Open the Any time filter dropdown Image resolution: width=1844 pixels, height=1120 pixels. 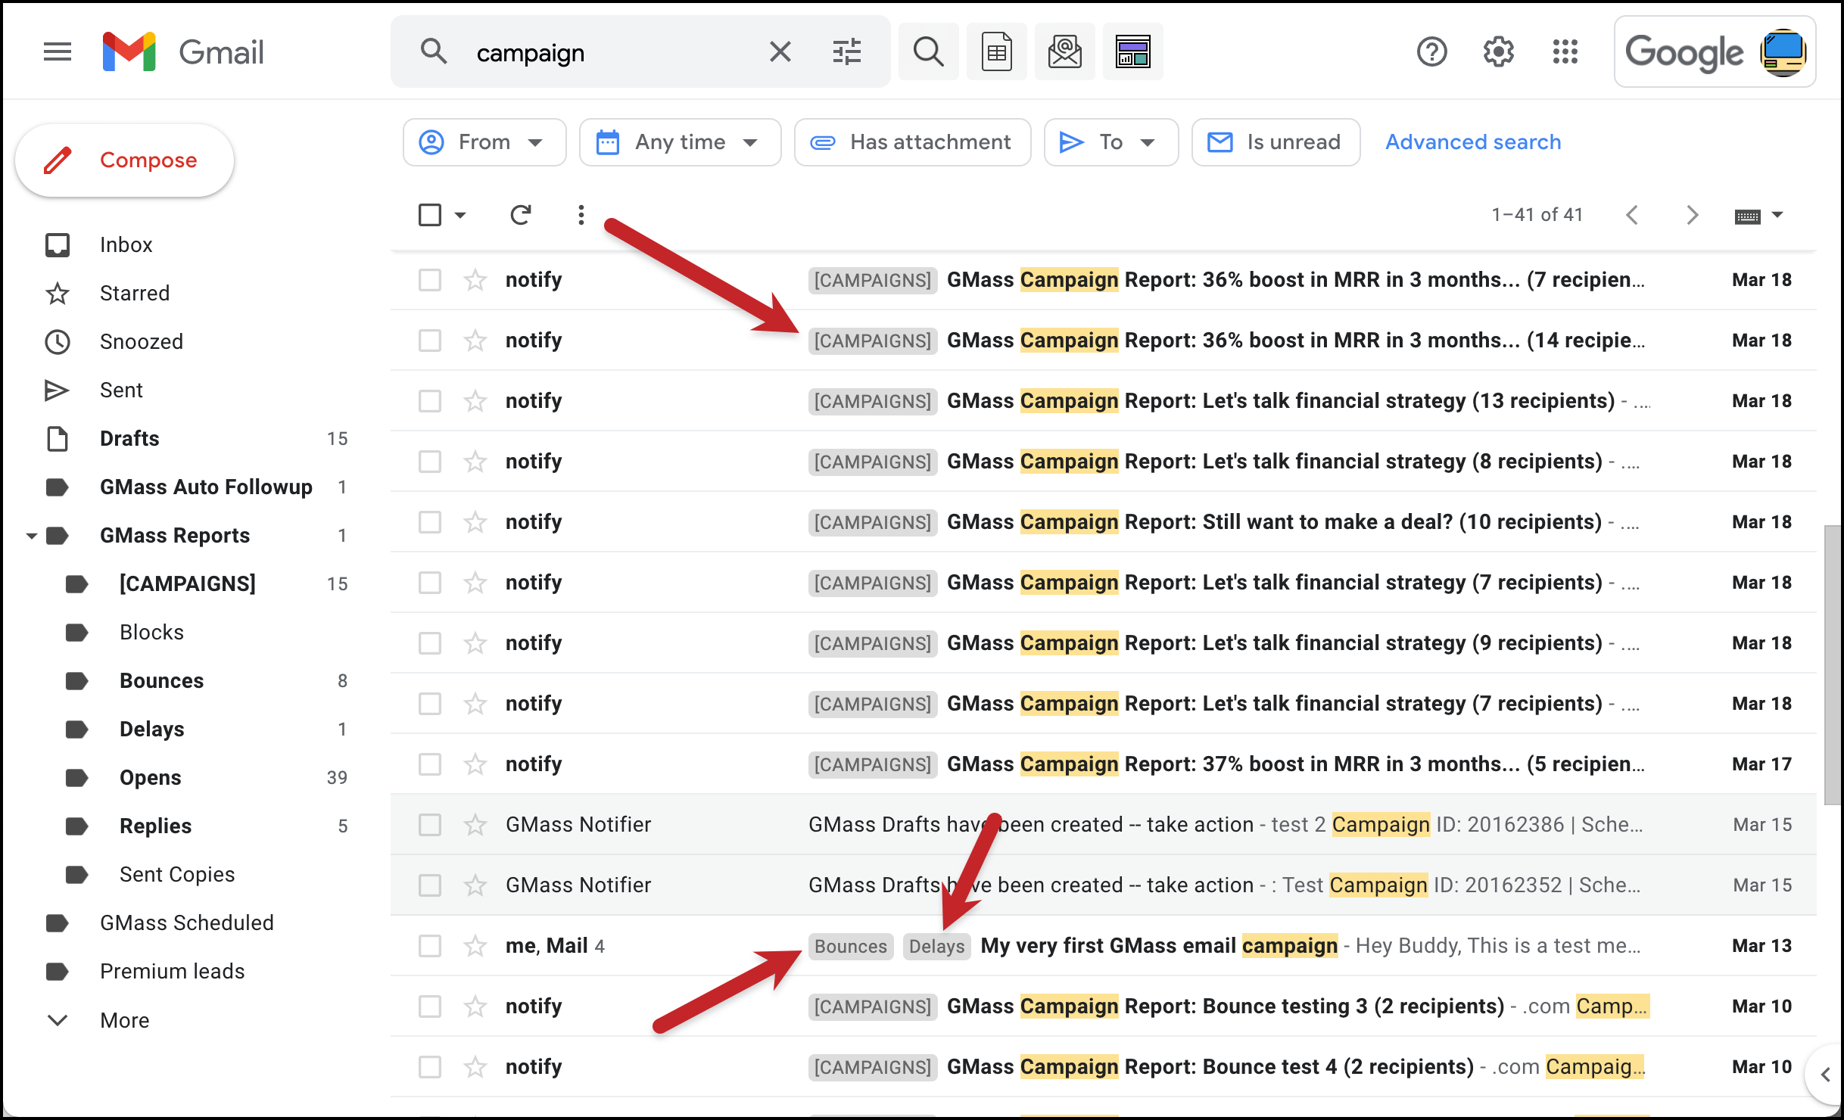coord(680,142)
